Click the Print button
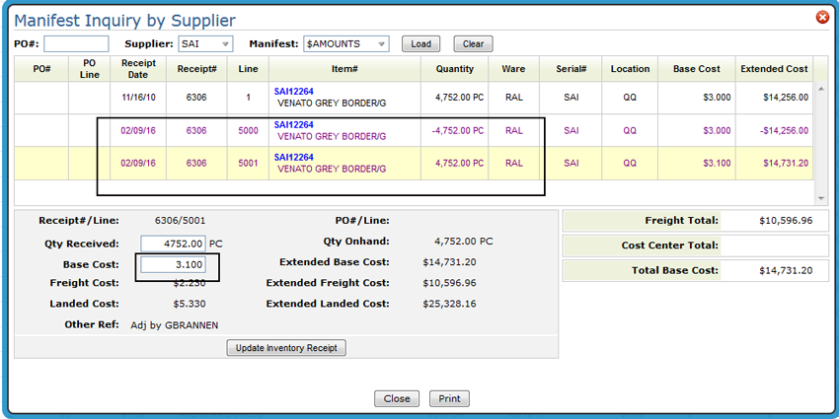The width and height of the screenshot is (839, 419). [x=449, y=399]
